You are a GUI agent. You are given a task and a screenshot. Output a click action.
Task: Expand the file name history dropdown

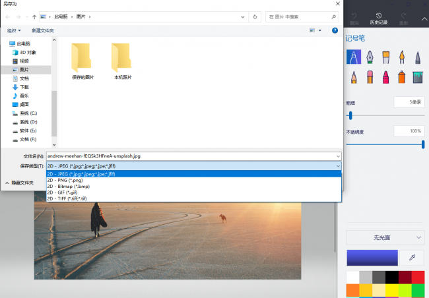pyautogui.click(x=338, y=156)
